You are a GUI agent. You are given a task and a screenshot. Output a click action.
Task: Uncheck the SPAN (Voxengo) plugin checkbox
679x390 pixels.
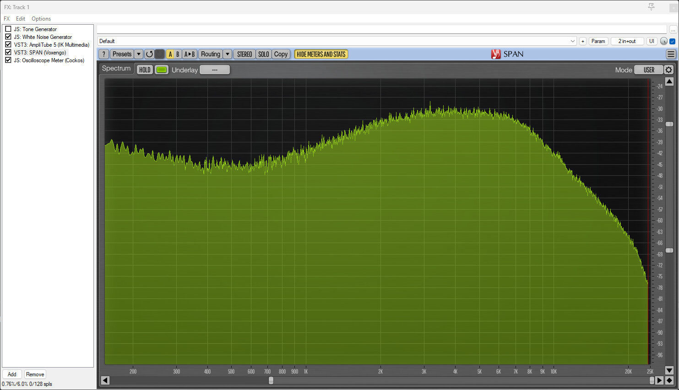(8, 52)
